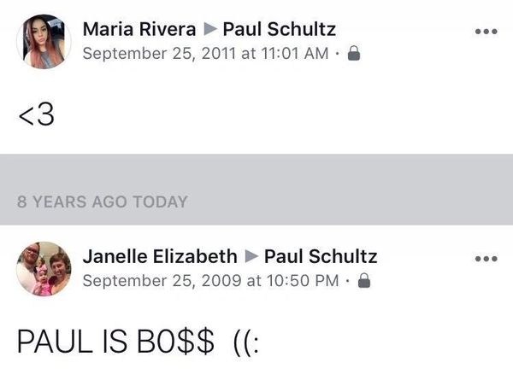Click the lock privacy icon on the 2011 post
The width and height of the screenshot is (513, 380).
point(354,53)
